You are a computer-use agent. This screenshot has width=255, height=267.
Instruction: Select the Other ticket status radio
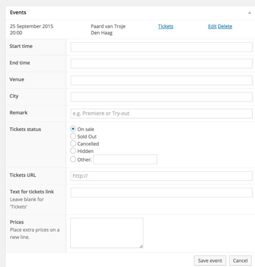coord(73,159)
